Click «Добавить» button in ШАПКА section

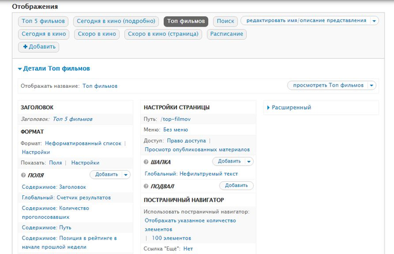229,161
